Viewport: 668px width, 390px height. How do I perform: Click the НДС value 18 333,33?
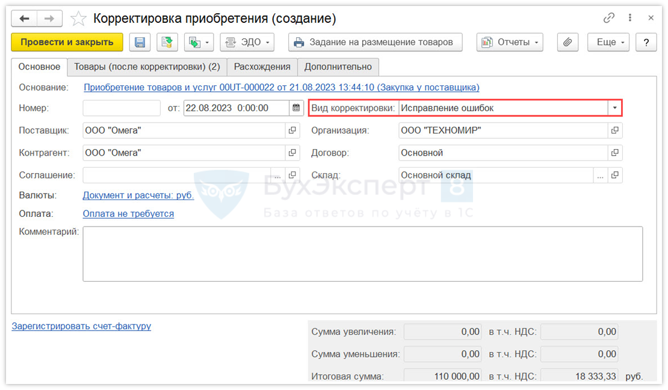[580, 376]
